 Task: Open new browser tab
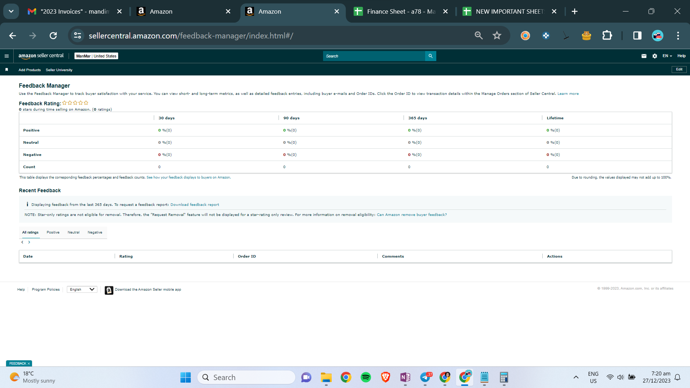[575, 11]
